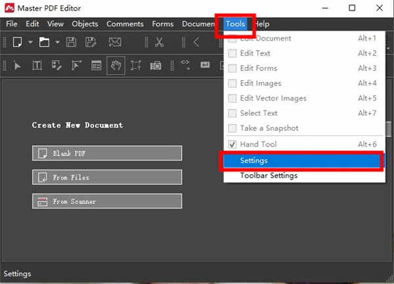Click the vertical scrollbar thumb at right edge

pyautogui.click(x=389, y=129)
